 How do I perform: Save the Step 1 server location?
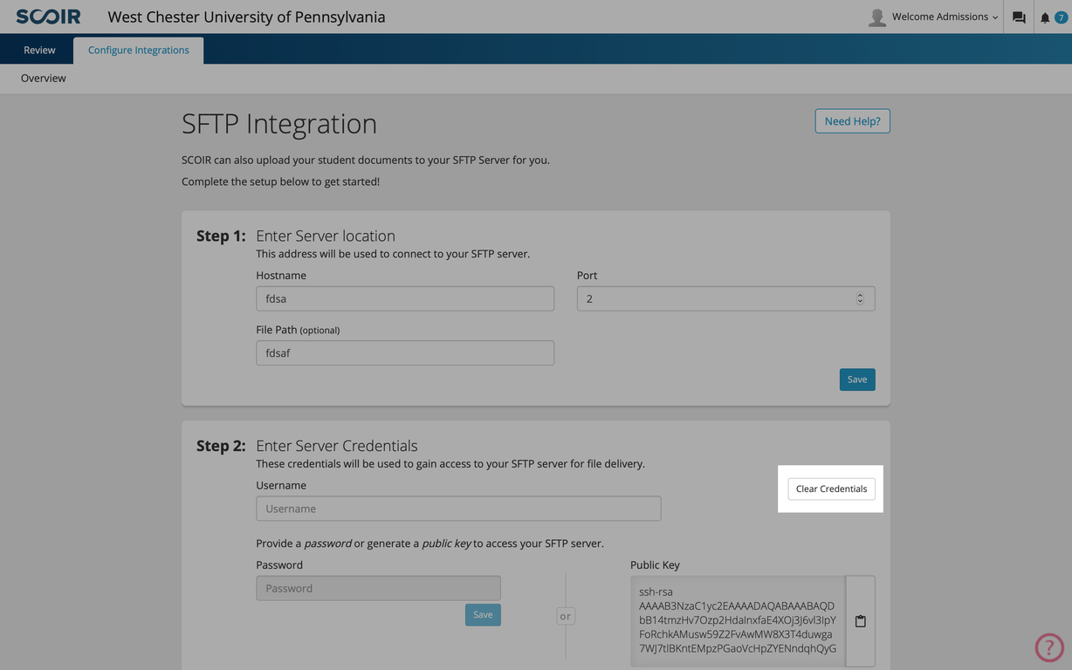tap(857, 379)
